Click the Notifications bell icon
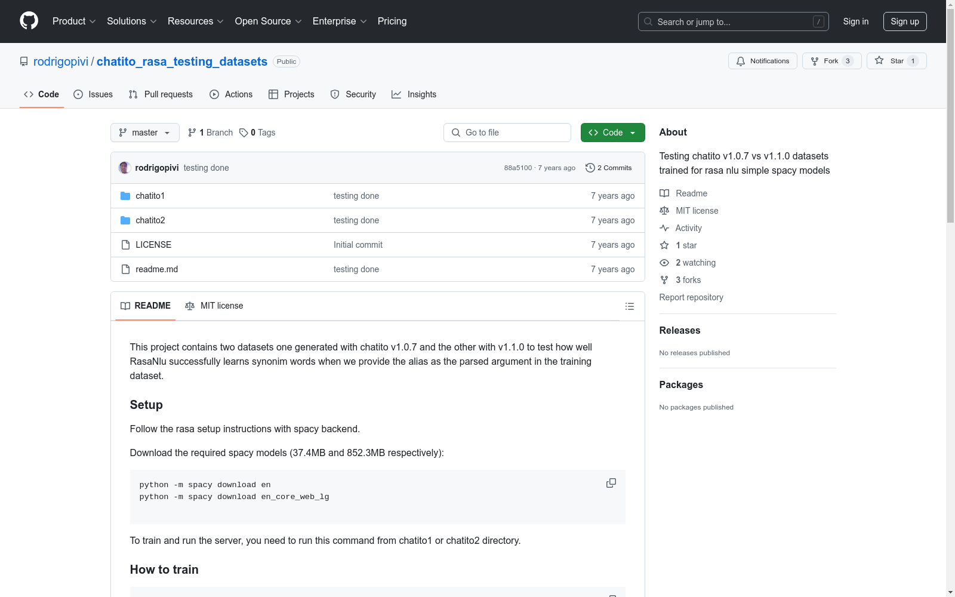The height and width of the screenshot is (597, 955). pos(741,61)
